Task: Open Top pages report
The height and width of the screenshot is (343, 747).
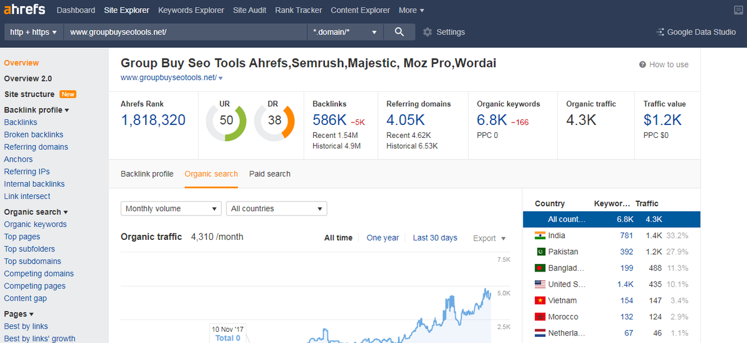Action: [x=22, y=237]
